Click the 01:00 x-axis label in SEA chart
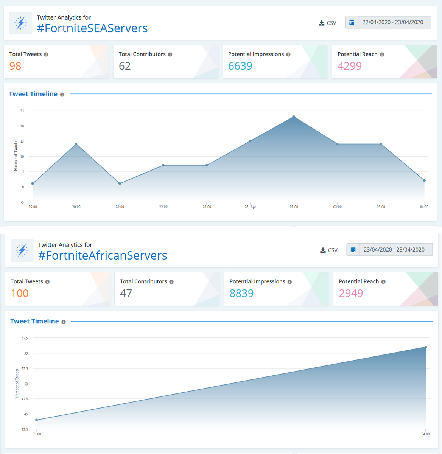This screenshot has height=454, width=442. coord(294,207)
